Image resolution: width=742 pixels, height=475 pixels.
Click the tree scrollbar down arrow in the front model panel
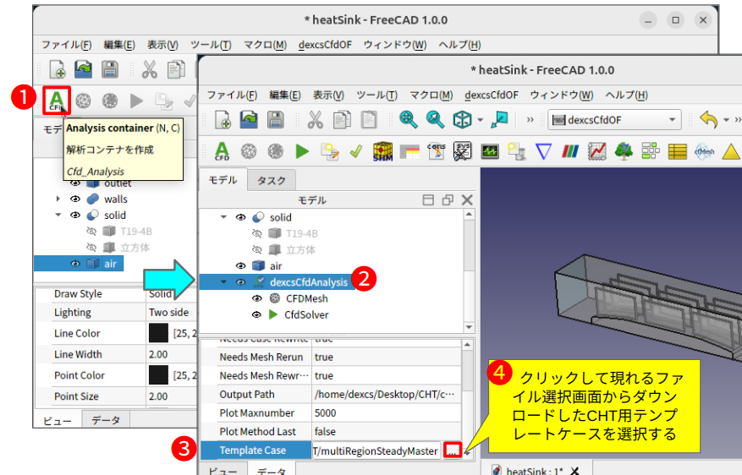(469, 327)
